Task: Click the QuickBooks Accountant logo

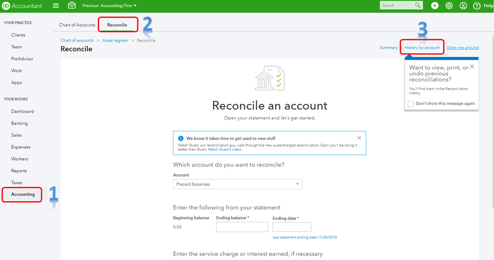Action: click(22, 5)
